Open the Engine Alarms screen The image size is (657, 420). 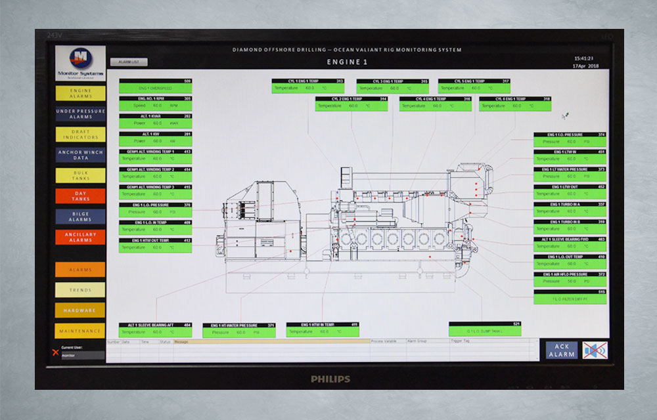pos(81,93)
